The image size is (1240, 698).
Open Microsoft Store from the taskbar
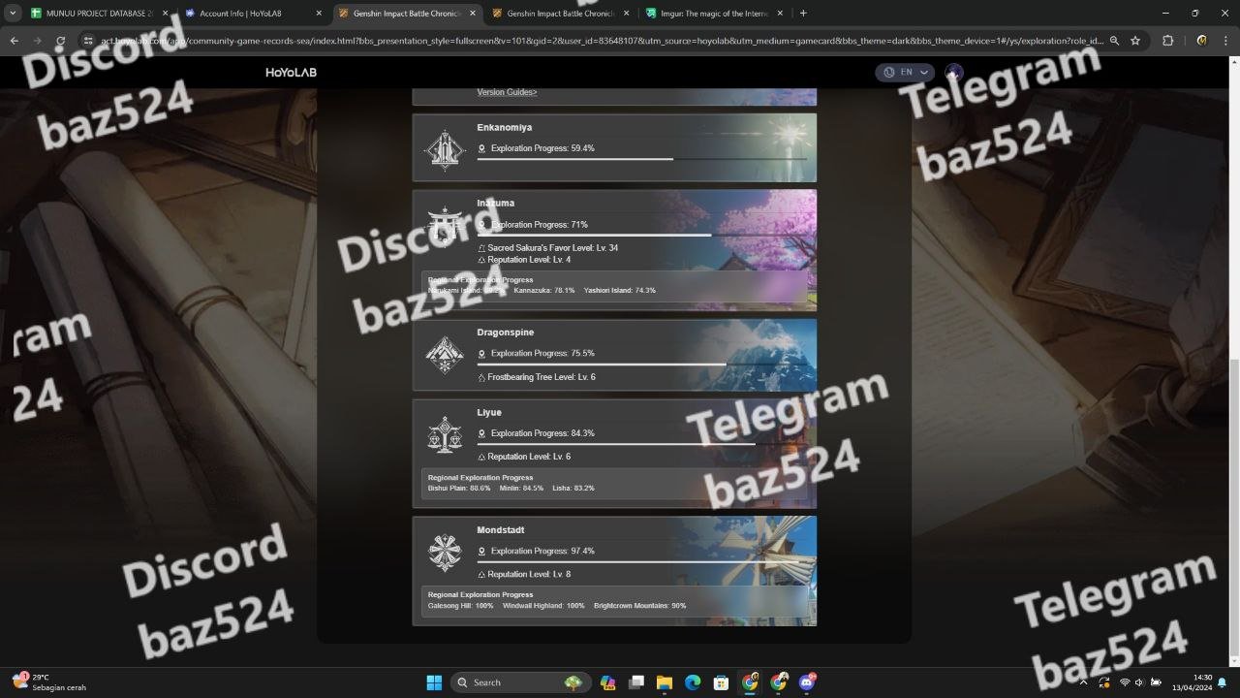[x=721, y=682]
